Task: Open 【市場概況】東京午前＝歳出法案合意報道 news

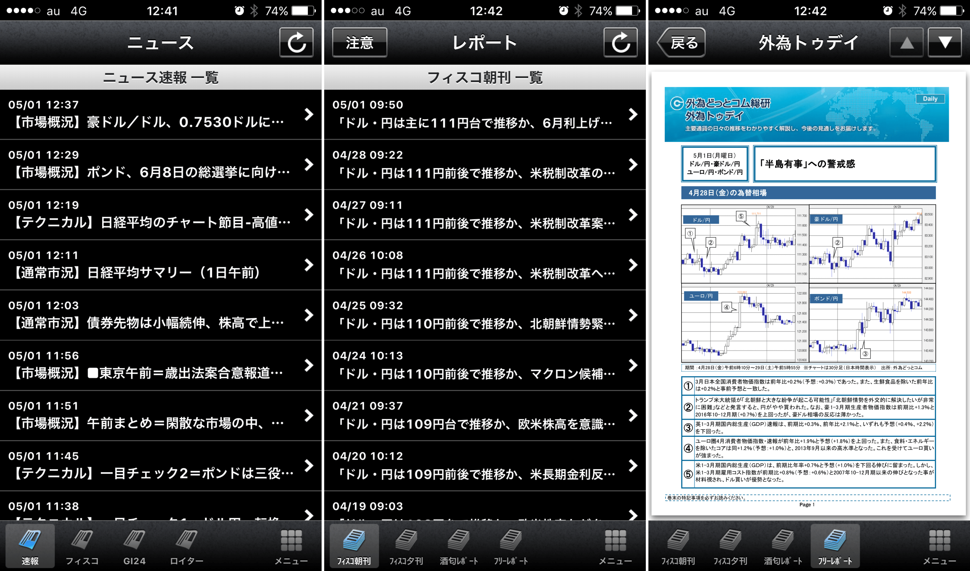Action: [x=161, y=365]
